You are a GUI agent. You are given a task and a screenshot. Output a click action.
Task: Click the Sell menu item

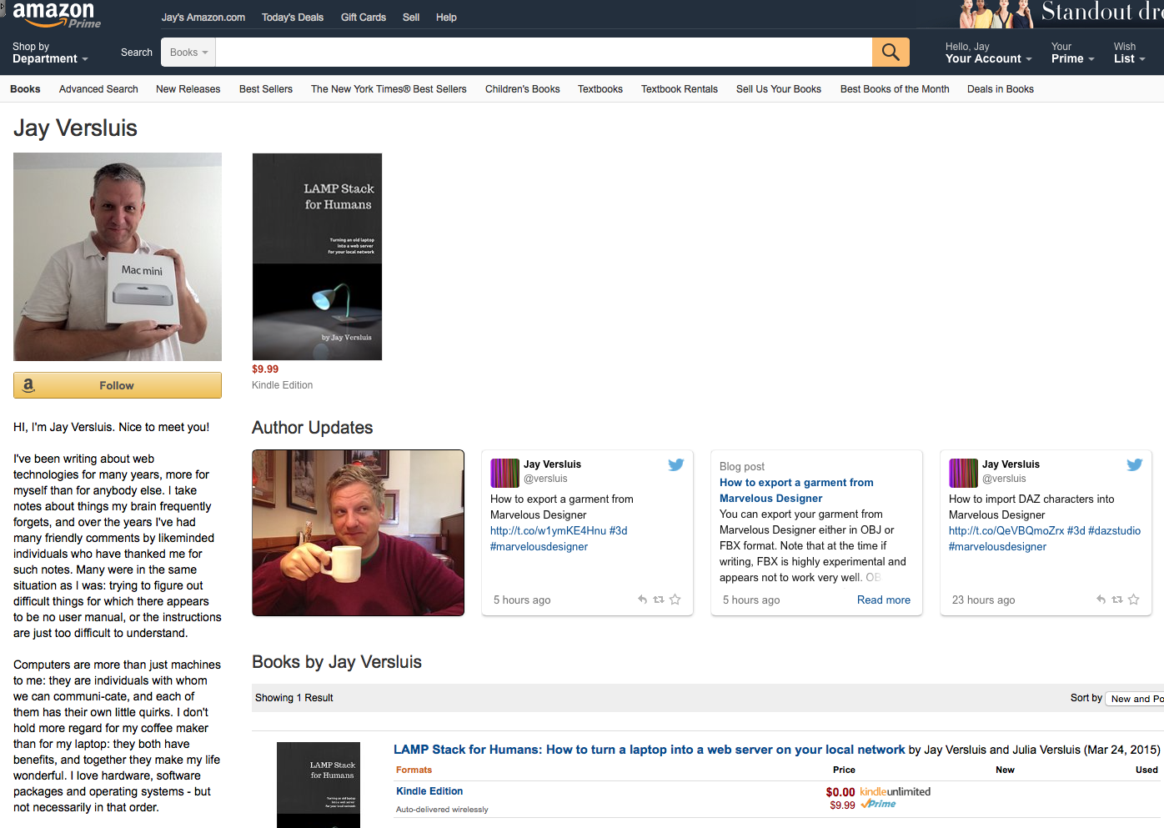point(411,18)
